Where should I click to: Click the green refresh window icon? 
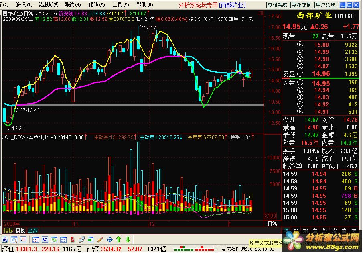[x=54, y=239]
